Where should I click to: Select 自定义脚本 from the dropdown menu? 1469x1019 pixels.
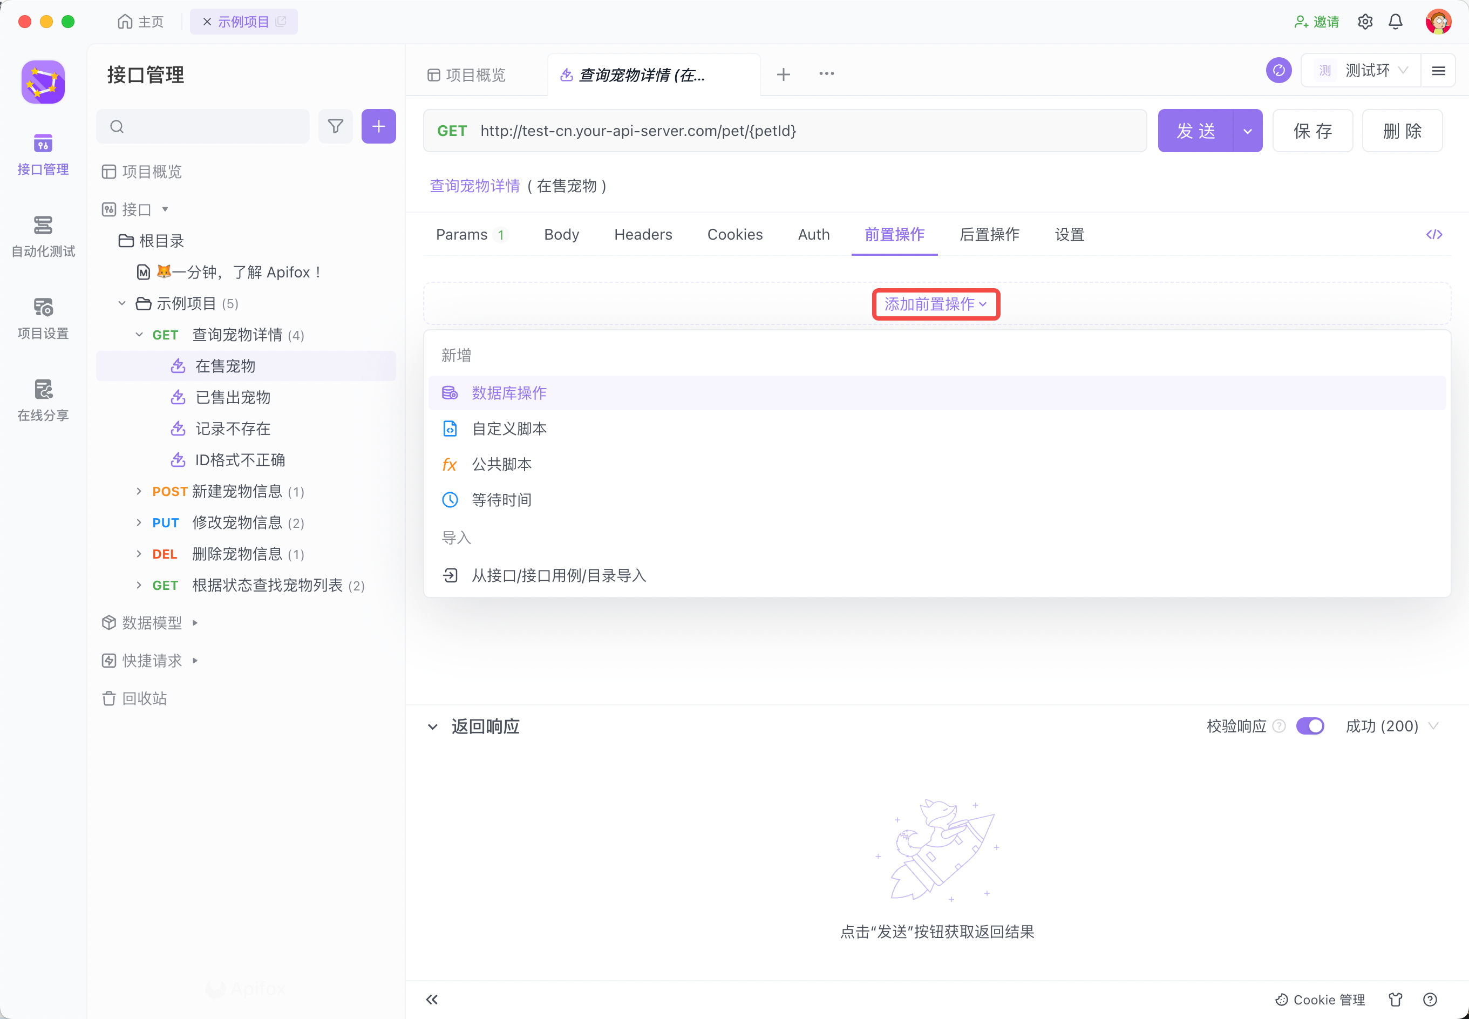509,429
